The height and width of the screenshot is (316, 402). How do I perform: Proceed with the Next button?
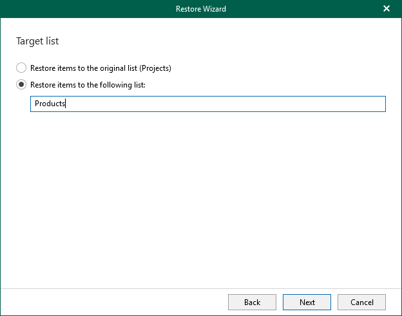307,302
